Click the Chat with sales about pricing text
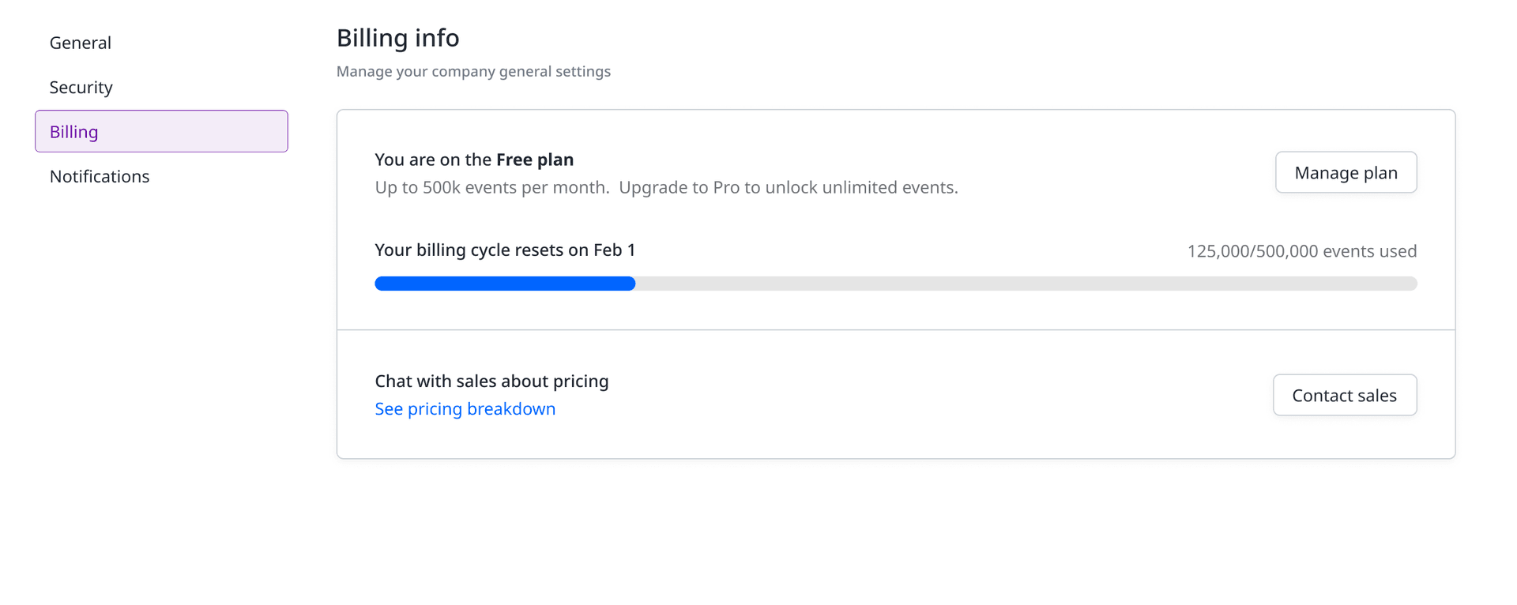Image resolution: width=1517 pixels, height=605 pixels. tap(491, 381)
